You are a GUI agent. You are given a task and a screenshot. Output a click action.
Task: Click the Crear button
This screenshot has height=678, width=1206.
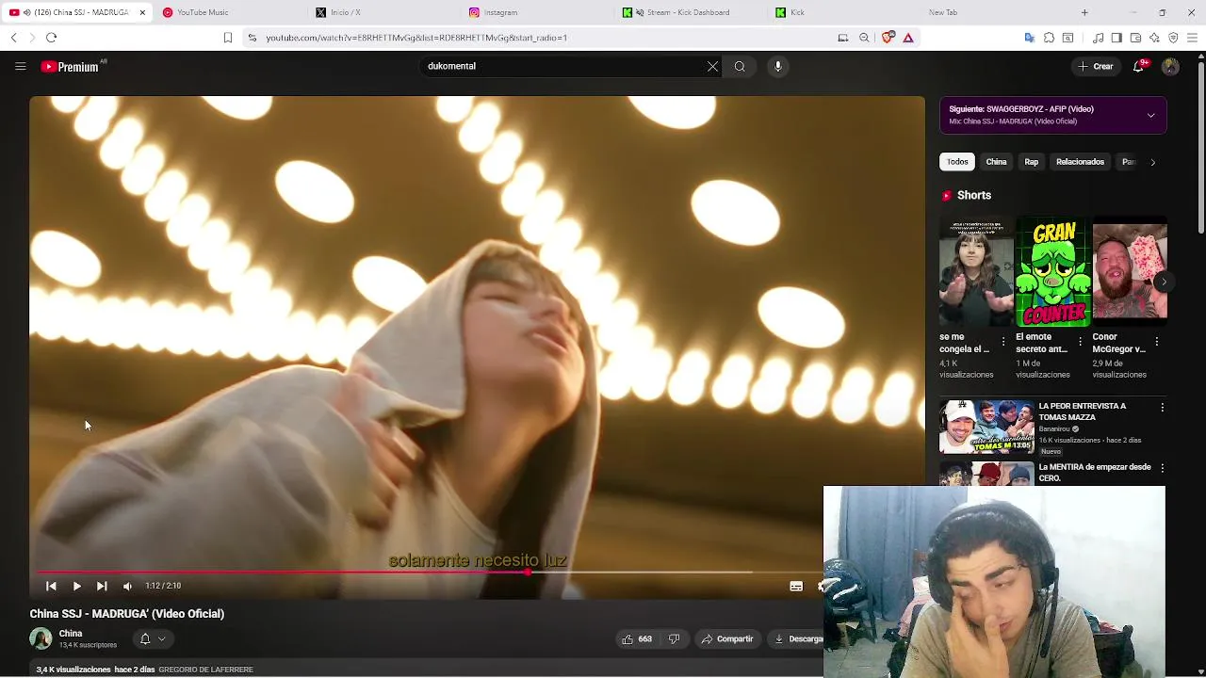pyautogui.click(x=1096, y=66)
